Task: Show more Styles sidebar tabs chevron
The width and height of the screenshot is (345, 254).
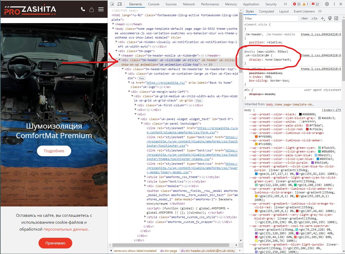Action: point(320,11)
